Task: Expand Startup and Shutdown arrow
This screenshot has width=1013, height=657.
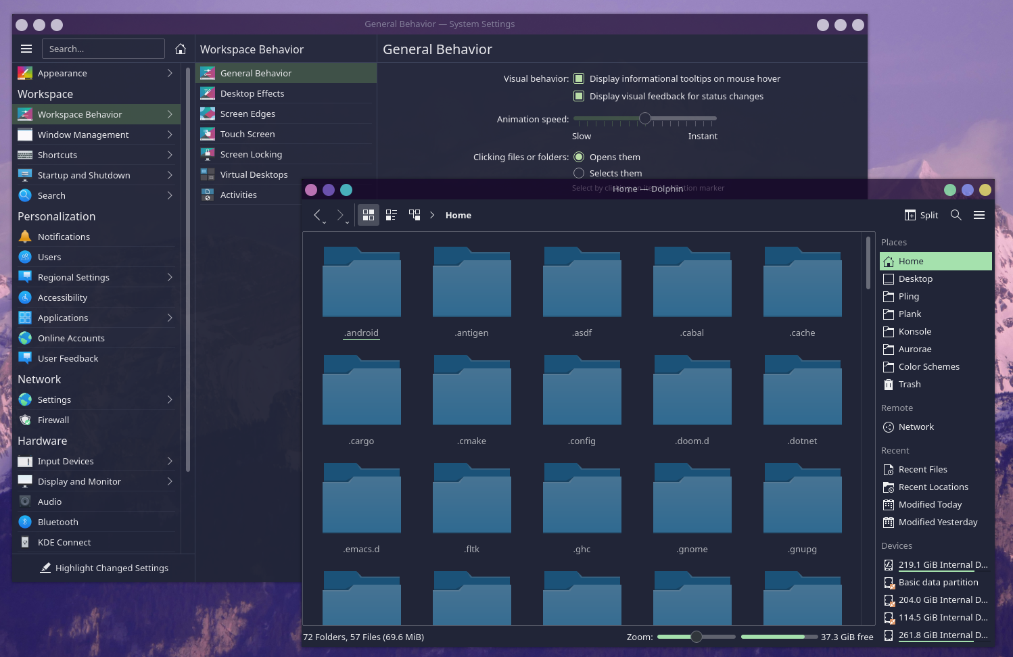Action: 170,175
